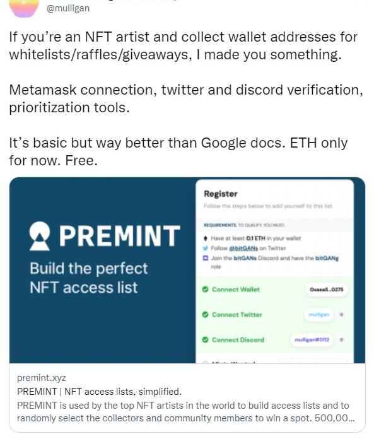Click the small icon next to Twitter username
This screenshot has height=439, width=374.
pyautogui.click(x=342, y=314)
